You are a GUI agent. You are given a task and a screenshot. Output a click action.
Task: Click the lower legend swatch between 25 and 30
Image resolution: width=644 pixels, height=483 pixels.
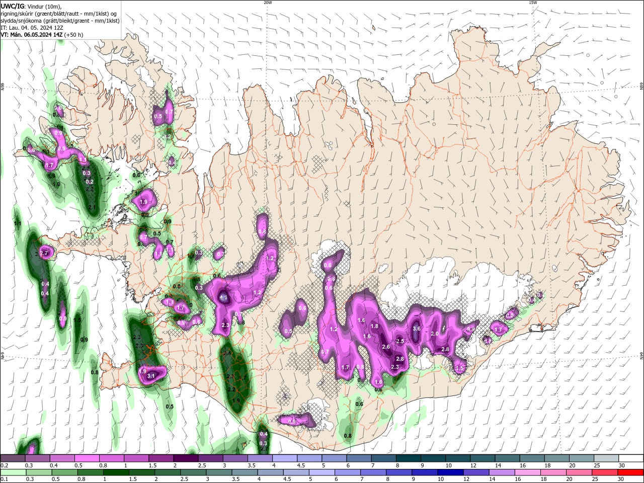tap(605, 472)
